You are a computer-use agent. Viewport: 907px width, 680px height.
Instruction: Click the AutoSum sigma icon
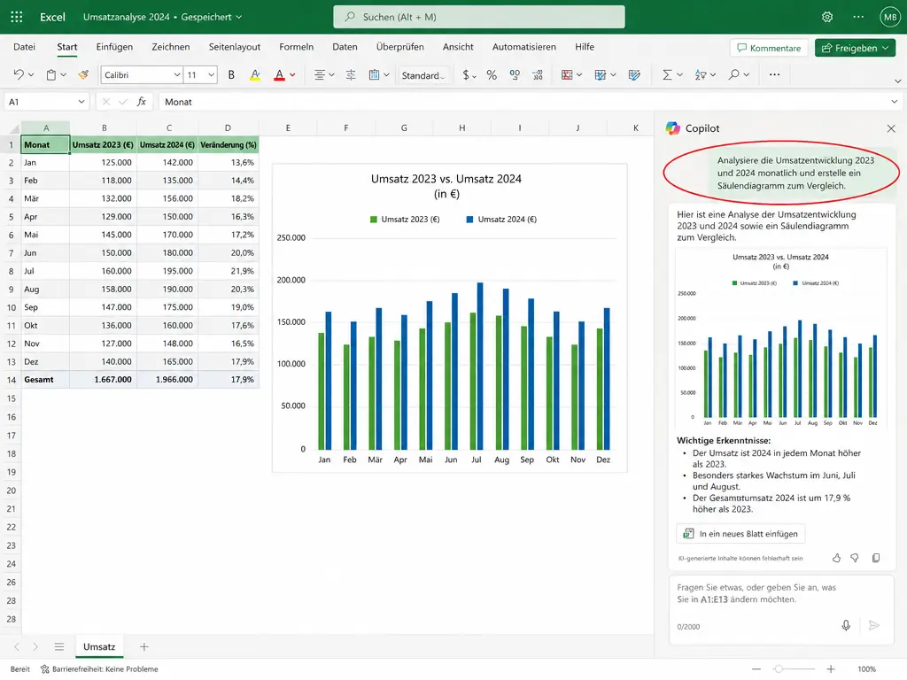click(667, 74)
